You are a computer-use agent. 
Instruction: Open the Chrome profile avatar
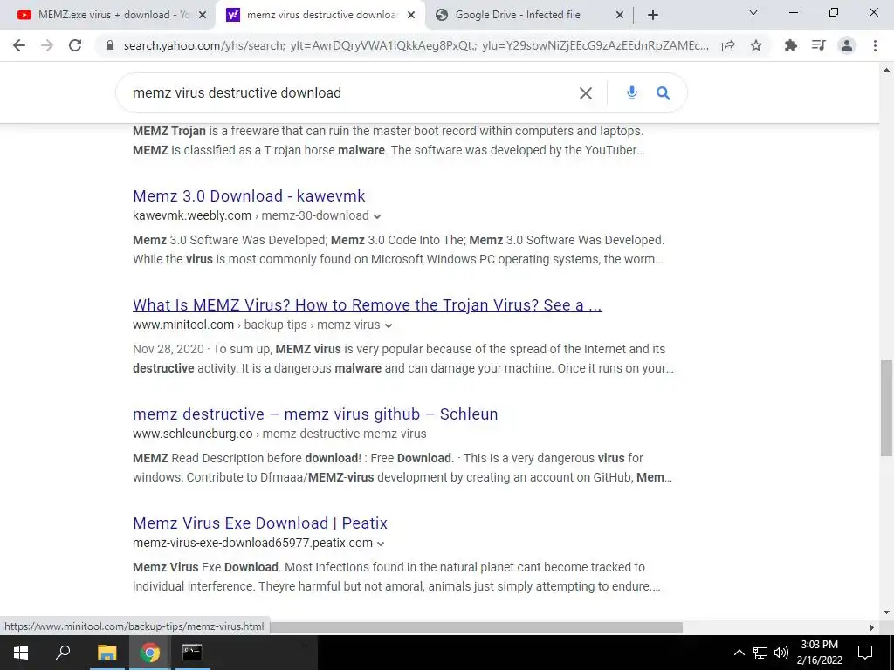click(847, 45)
